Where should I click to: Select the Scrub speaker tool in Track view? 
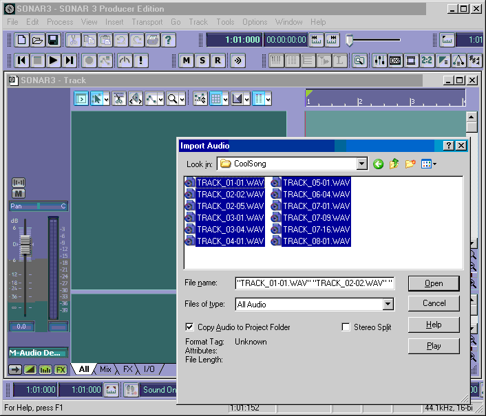coord(136,99)
